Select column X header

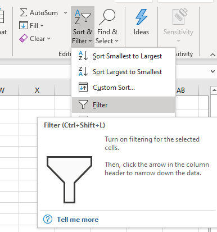[37, 90]
